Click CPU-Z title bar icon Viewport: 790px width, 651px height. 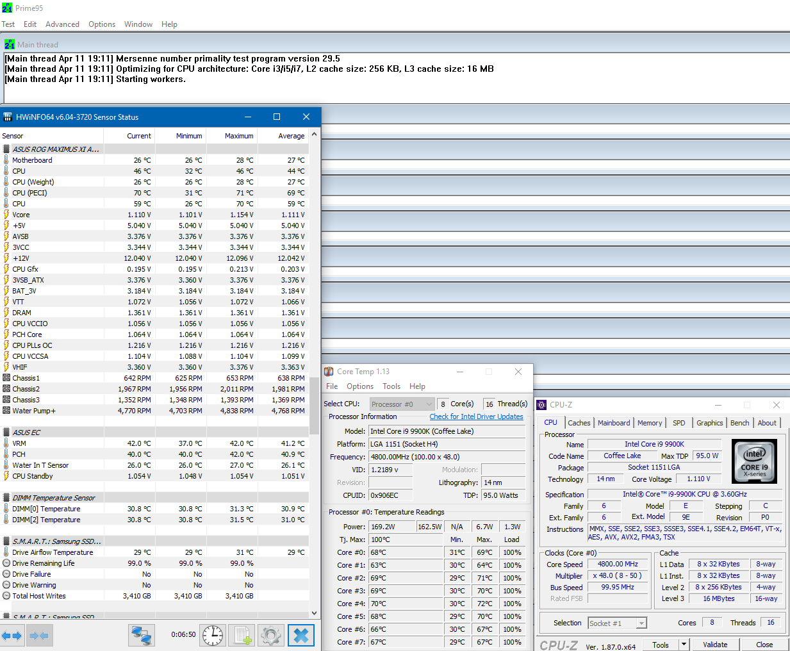pos(541,405)
